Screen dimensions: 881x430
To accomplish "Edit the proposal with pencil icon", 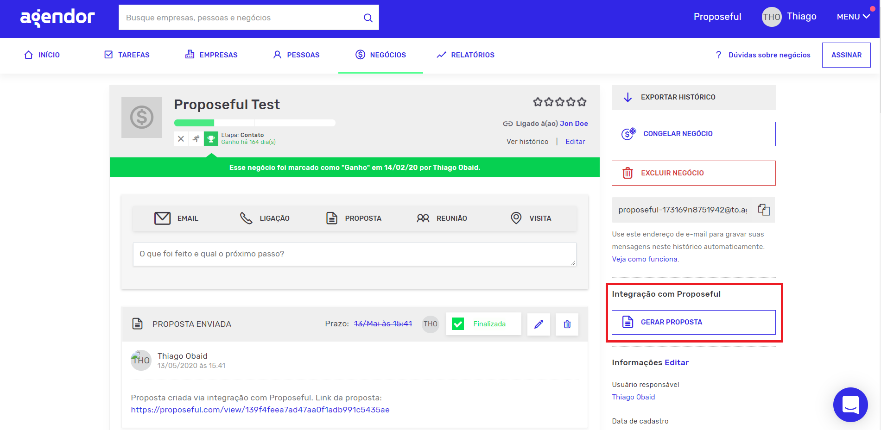I will click(x=539, y=324).
